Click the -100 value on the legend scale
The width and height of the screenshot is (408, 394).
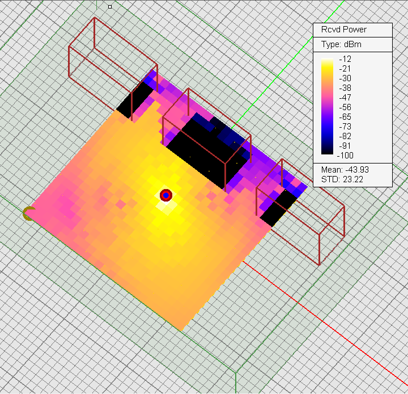pyautogui.click(x=344, y=155)
